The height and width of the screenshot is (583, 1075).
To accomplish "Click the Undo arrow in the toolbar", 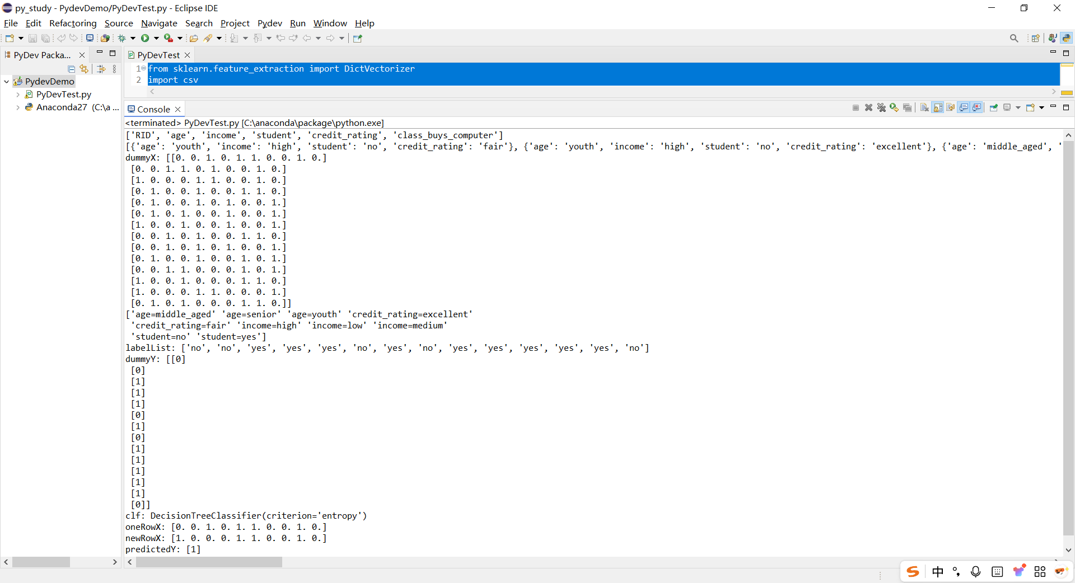I will point(62,38).
